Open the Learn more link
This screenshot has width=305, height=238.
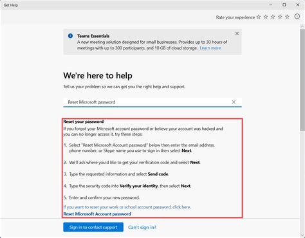pos(210,48)
